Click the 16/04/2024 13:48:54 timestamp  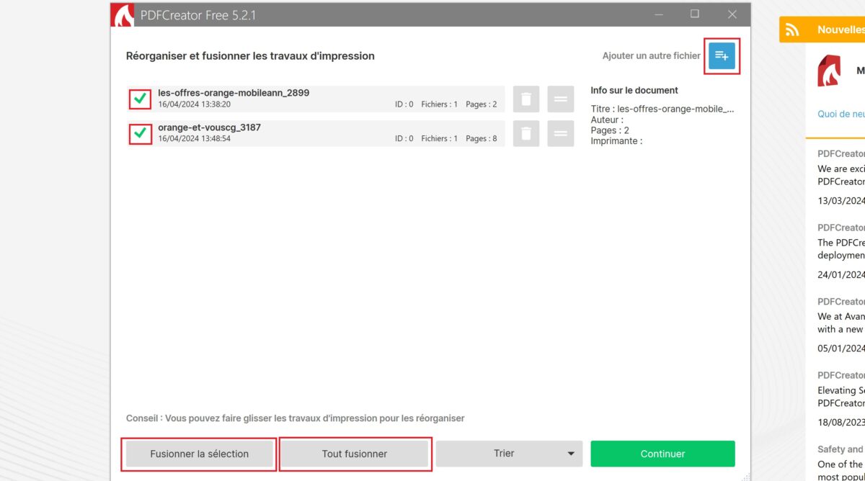tap(194, 138)
